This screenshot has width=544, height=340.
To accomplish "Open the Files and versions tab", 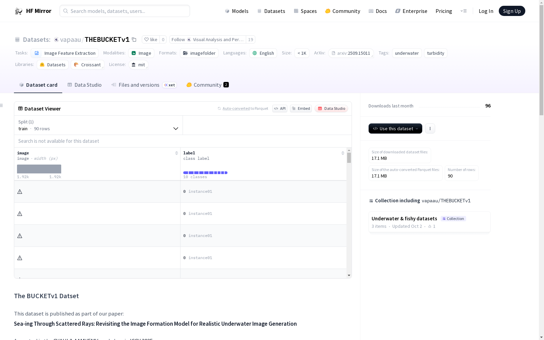I will coord(144,85).
